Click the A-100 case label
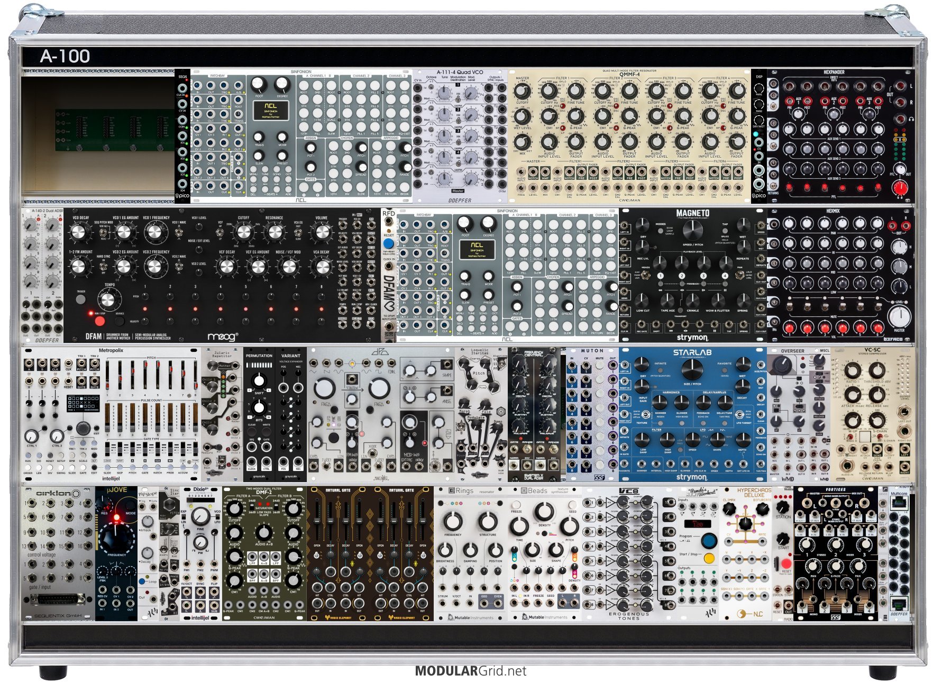 [x=65, y=56]
